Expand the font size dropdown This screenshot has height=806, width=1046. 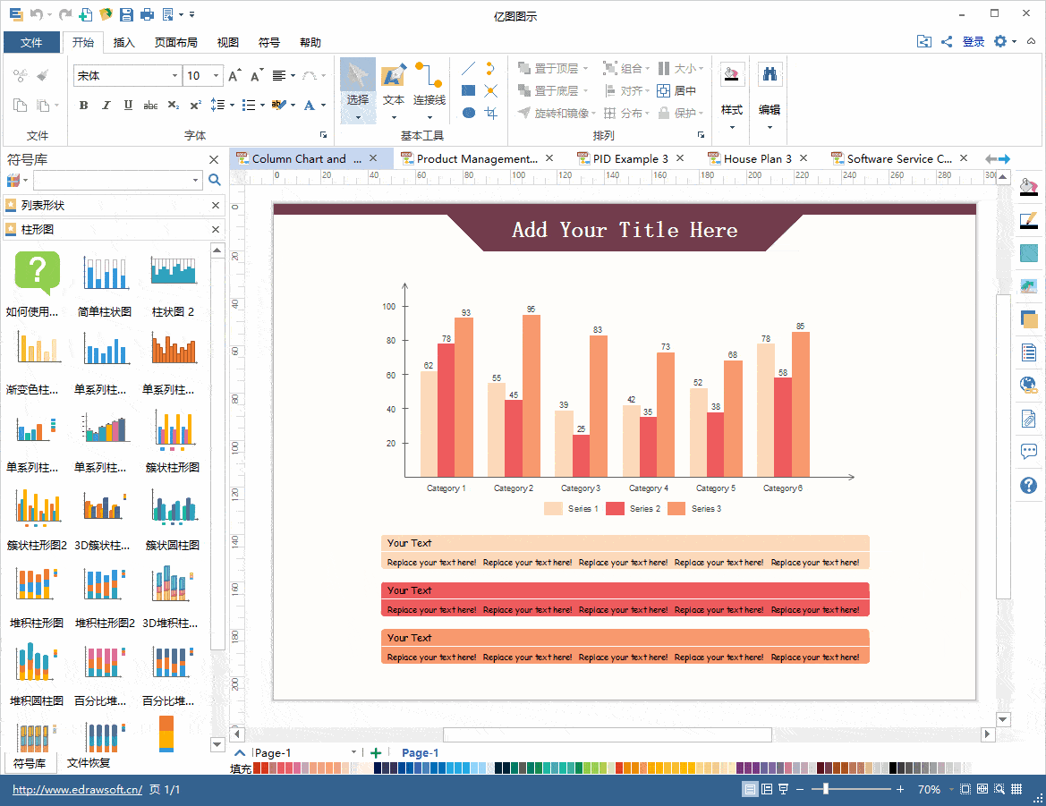(217, 76)
